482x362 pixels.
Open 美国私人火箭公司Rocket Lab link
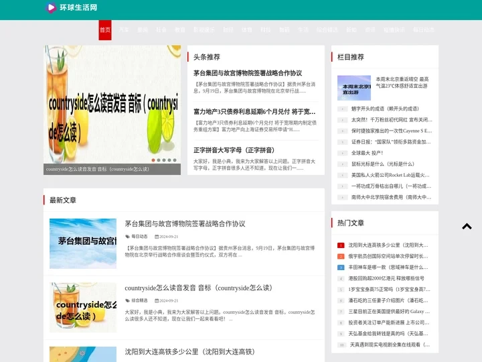tap(390, 175)
